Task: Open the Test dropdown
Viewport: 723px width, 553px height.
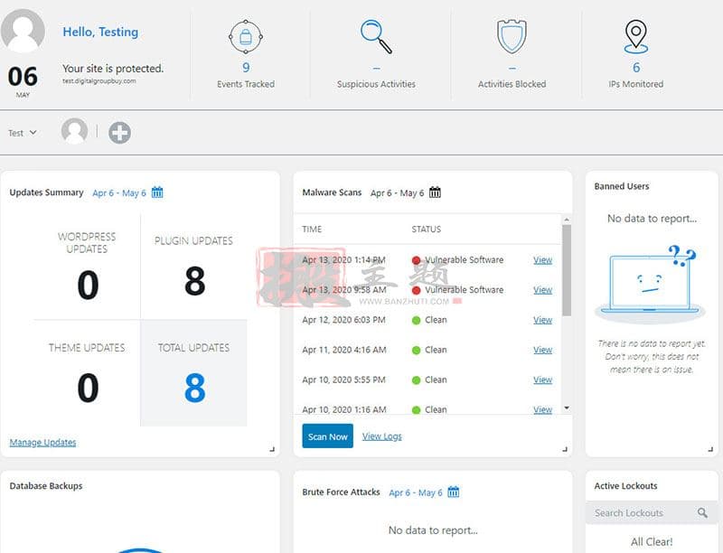Action: click(22, 133)
